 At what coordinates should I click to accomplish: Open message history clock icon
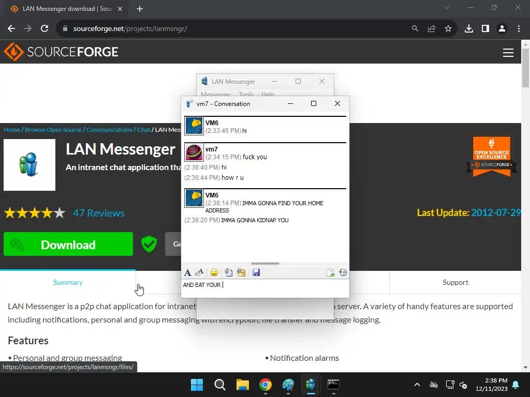[x=343, y=272]
